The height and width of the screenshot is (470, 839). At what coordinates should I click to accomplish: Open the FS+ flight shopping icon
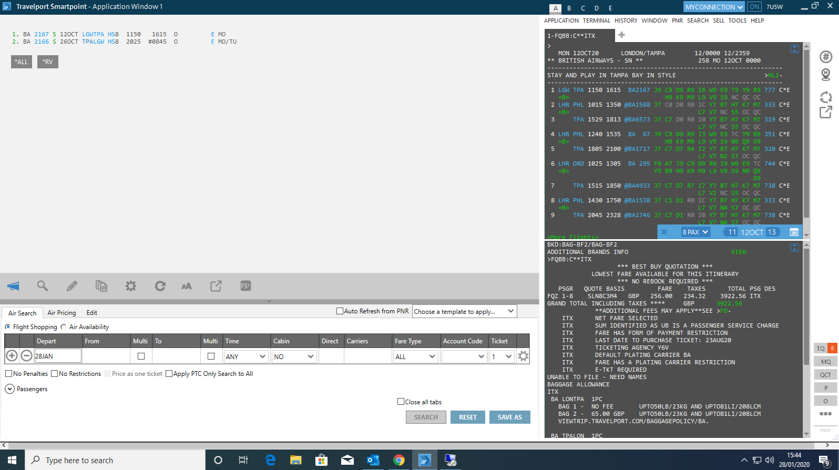[x=245, y=286]
